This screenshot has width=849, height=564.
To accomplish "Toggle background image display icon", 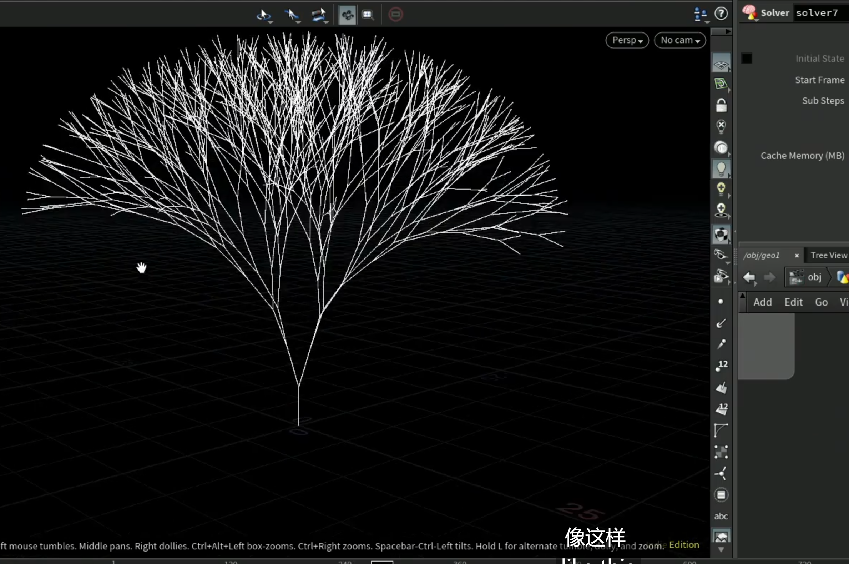I will click(721, 536).
